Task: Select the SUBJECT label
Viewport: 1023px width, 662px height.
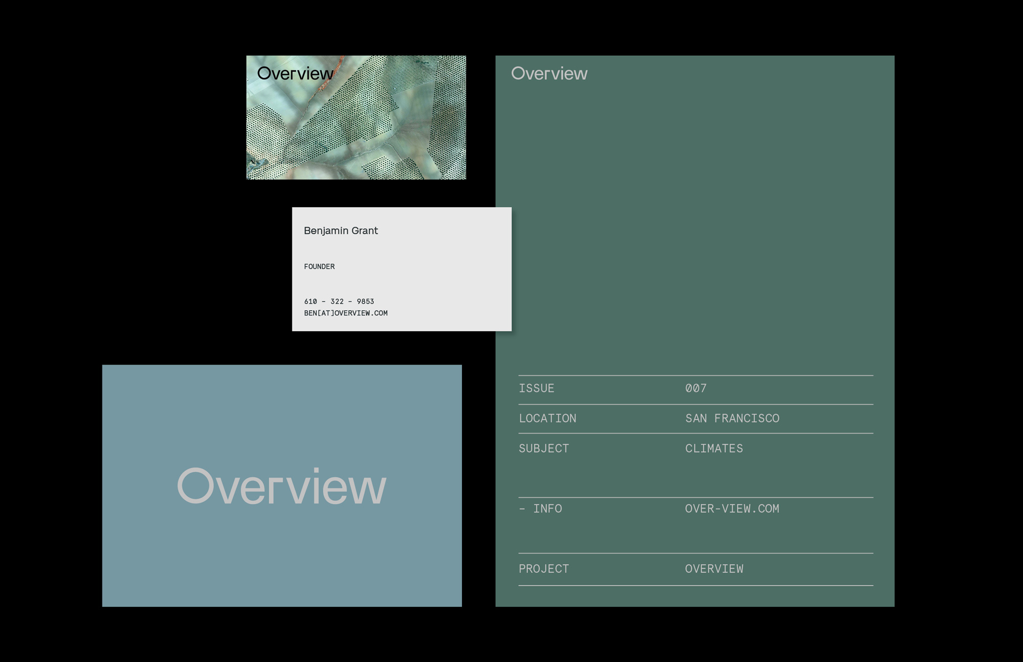Action: (544, 449)
